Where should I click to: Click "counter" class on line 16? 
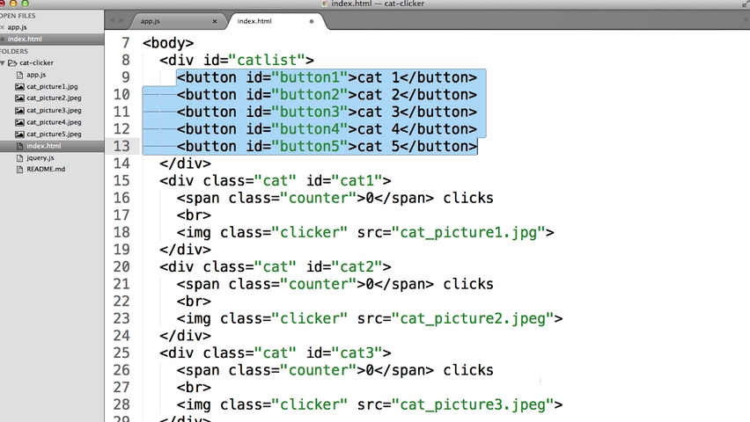319,198
